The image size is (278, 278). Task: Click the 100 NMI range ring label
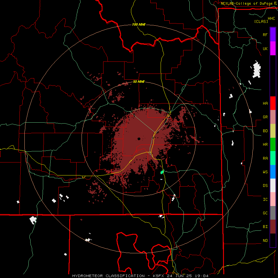pyautogui.click(x=139, y=24)
